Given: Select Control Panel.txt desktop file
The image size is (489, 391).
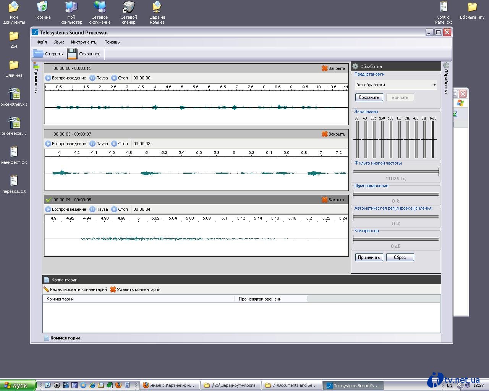Looking at the screenshot, I should pos(444,13).
